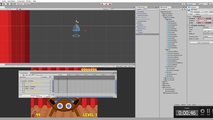The height and width of the screenshot is (120, 213).
Task: Click the Prefab Select button
Action: [198, 14]
